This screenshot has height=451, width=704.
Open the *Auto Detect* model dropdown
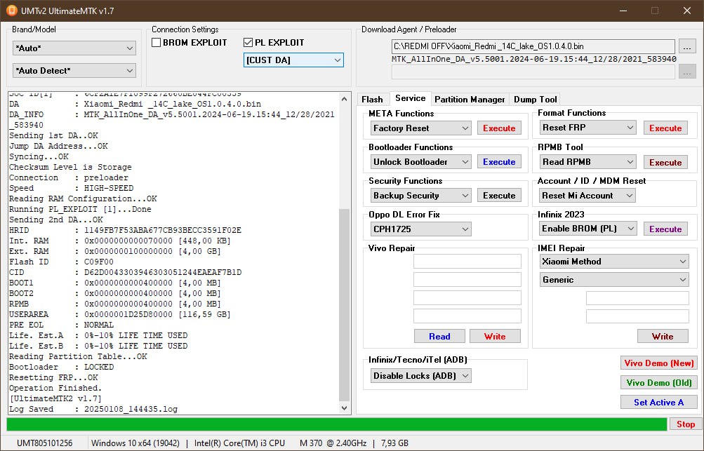[x=74, y=70]
